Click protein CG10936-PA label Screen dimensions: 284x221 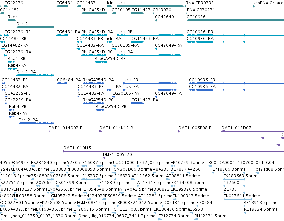pos(202,87)
